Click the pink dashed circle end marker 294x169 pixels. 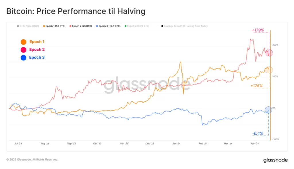(269, 53)
